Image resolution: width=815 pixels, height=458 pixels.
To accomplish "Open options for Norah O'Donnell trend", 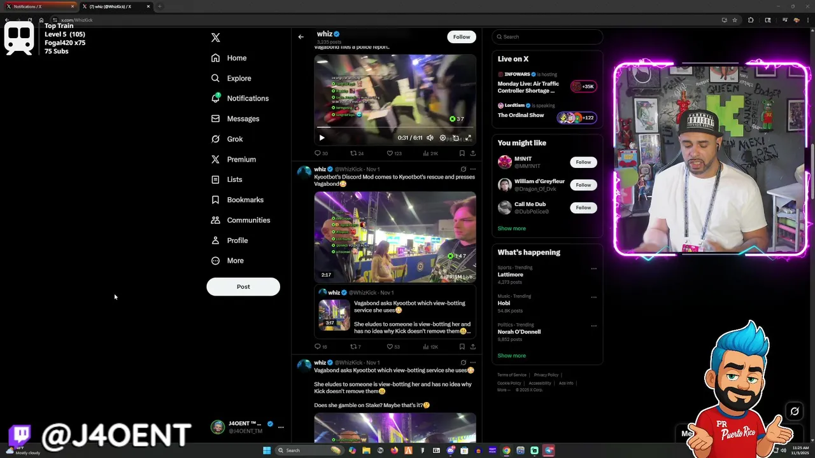I will [x=593, y=326].
